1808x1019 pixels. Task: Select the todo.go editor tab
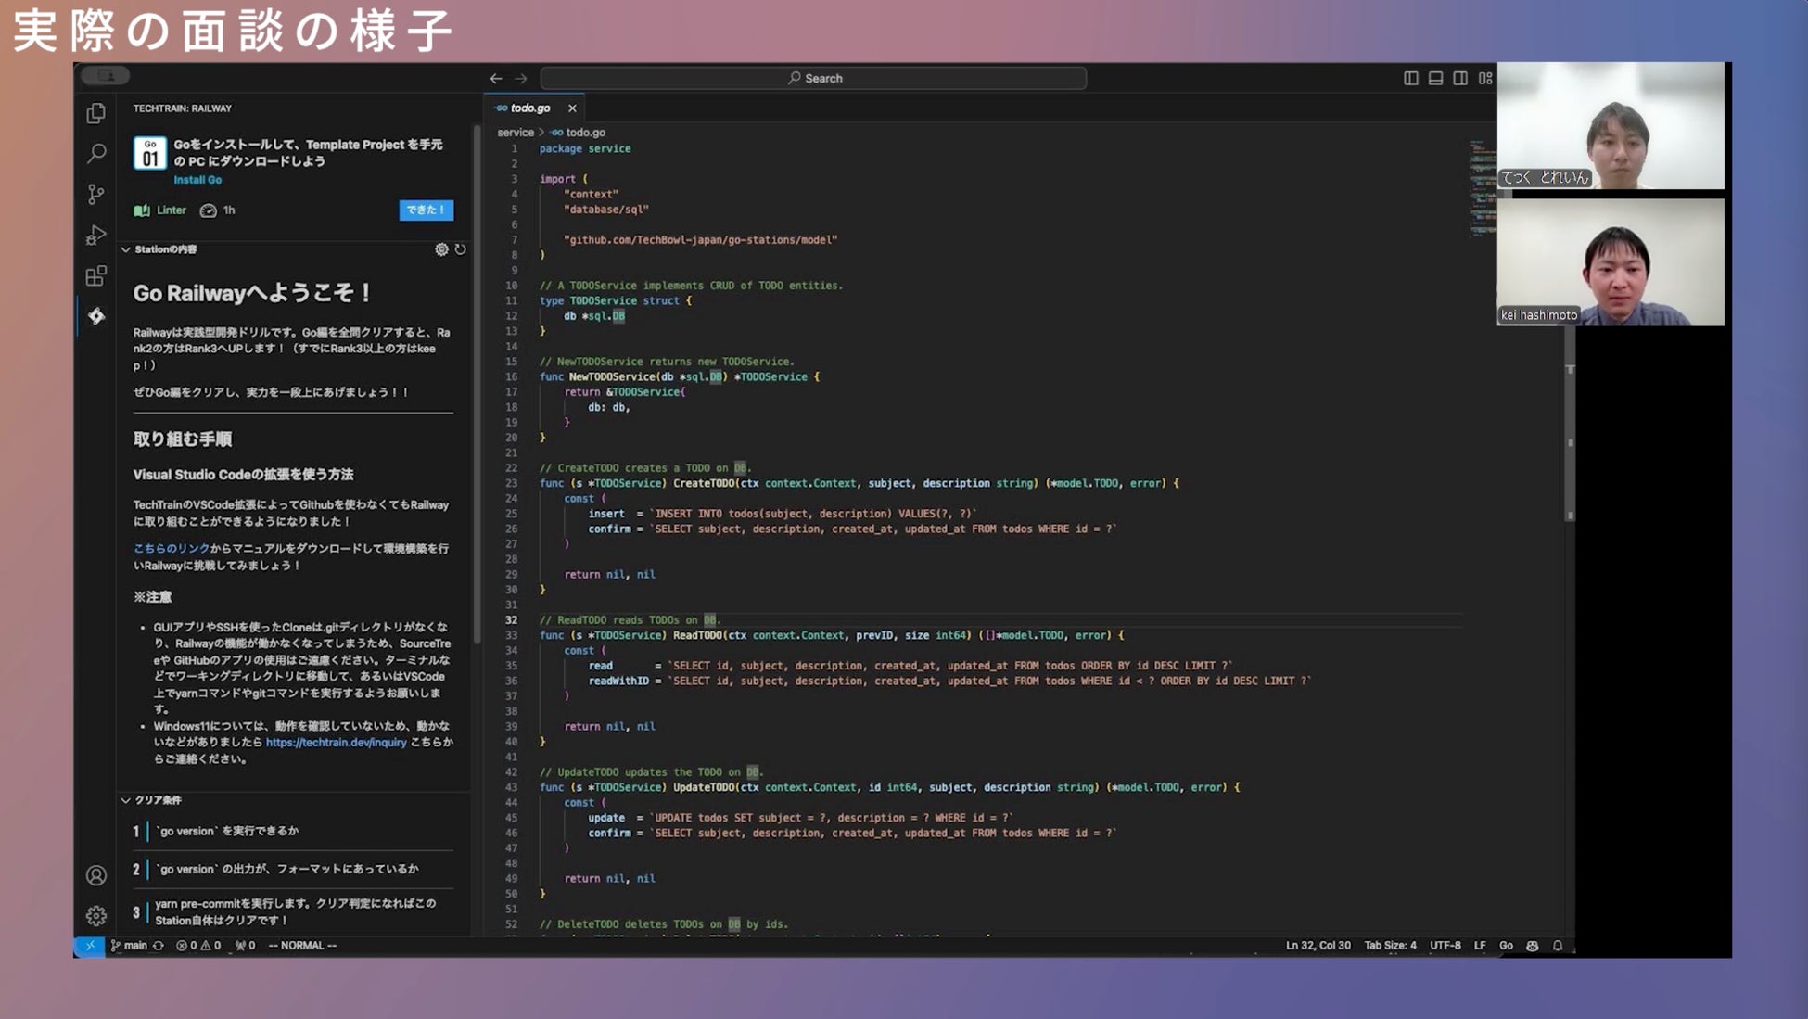tap(529, 108)
